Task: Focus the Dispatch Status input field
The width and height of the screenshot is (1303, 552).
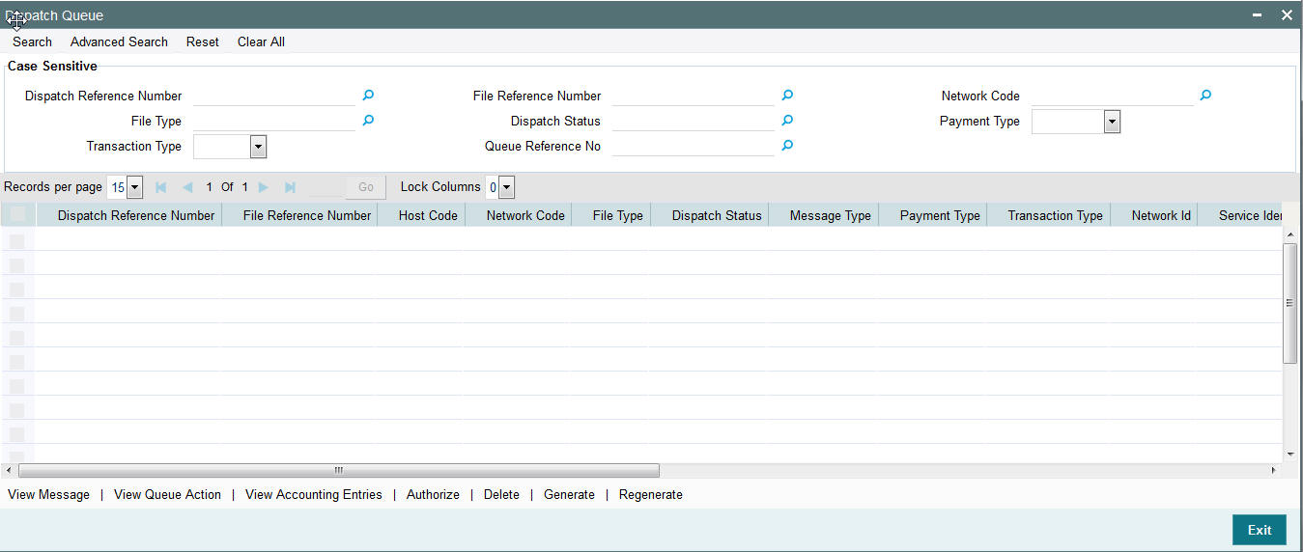Action: [694, 121]
